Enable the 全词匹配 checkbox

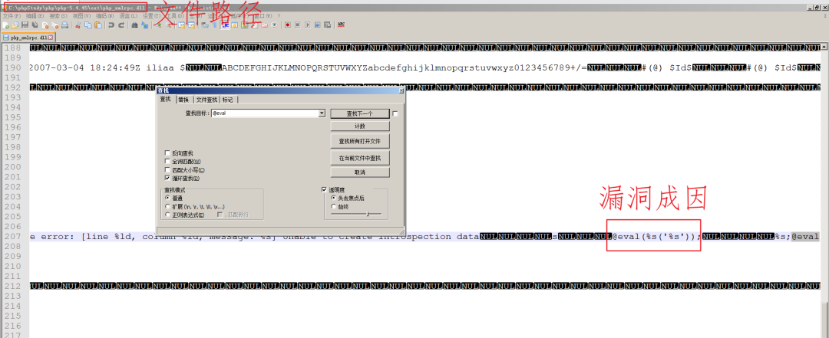167,162
